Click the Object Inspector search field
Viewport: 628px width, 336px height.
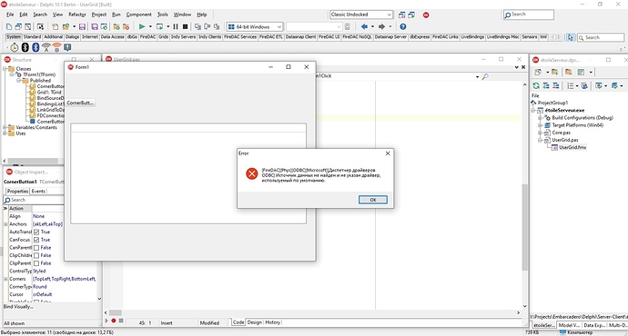34,200
